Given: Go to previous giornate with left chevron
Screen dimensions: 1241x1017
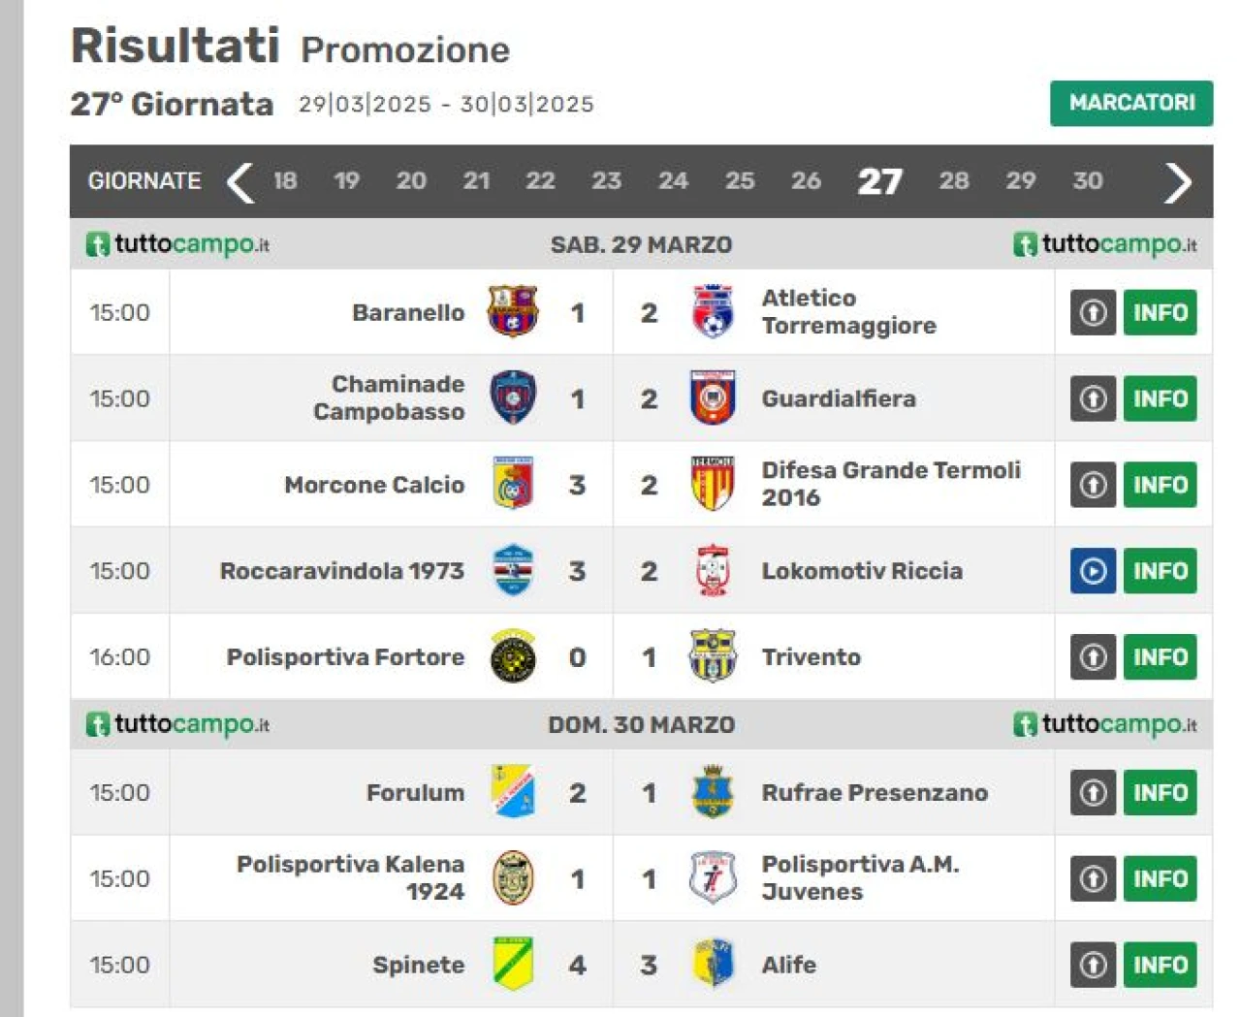Looking at the screenshot, I should coord(239,181).
